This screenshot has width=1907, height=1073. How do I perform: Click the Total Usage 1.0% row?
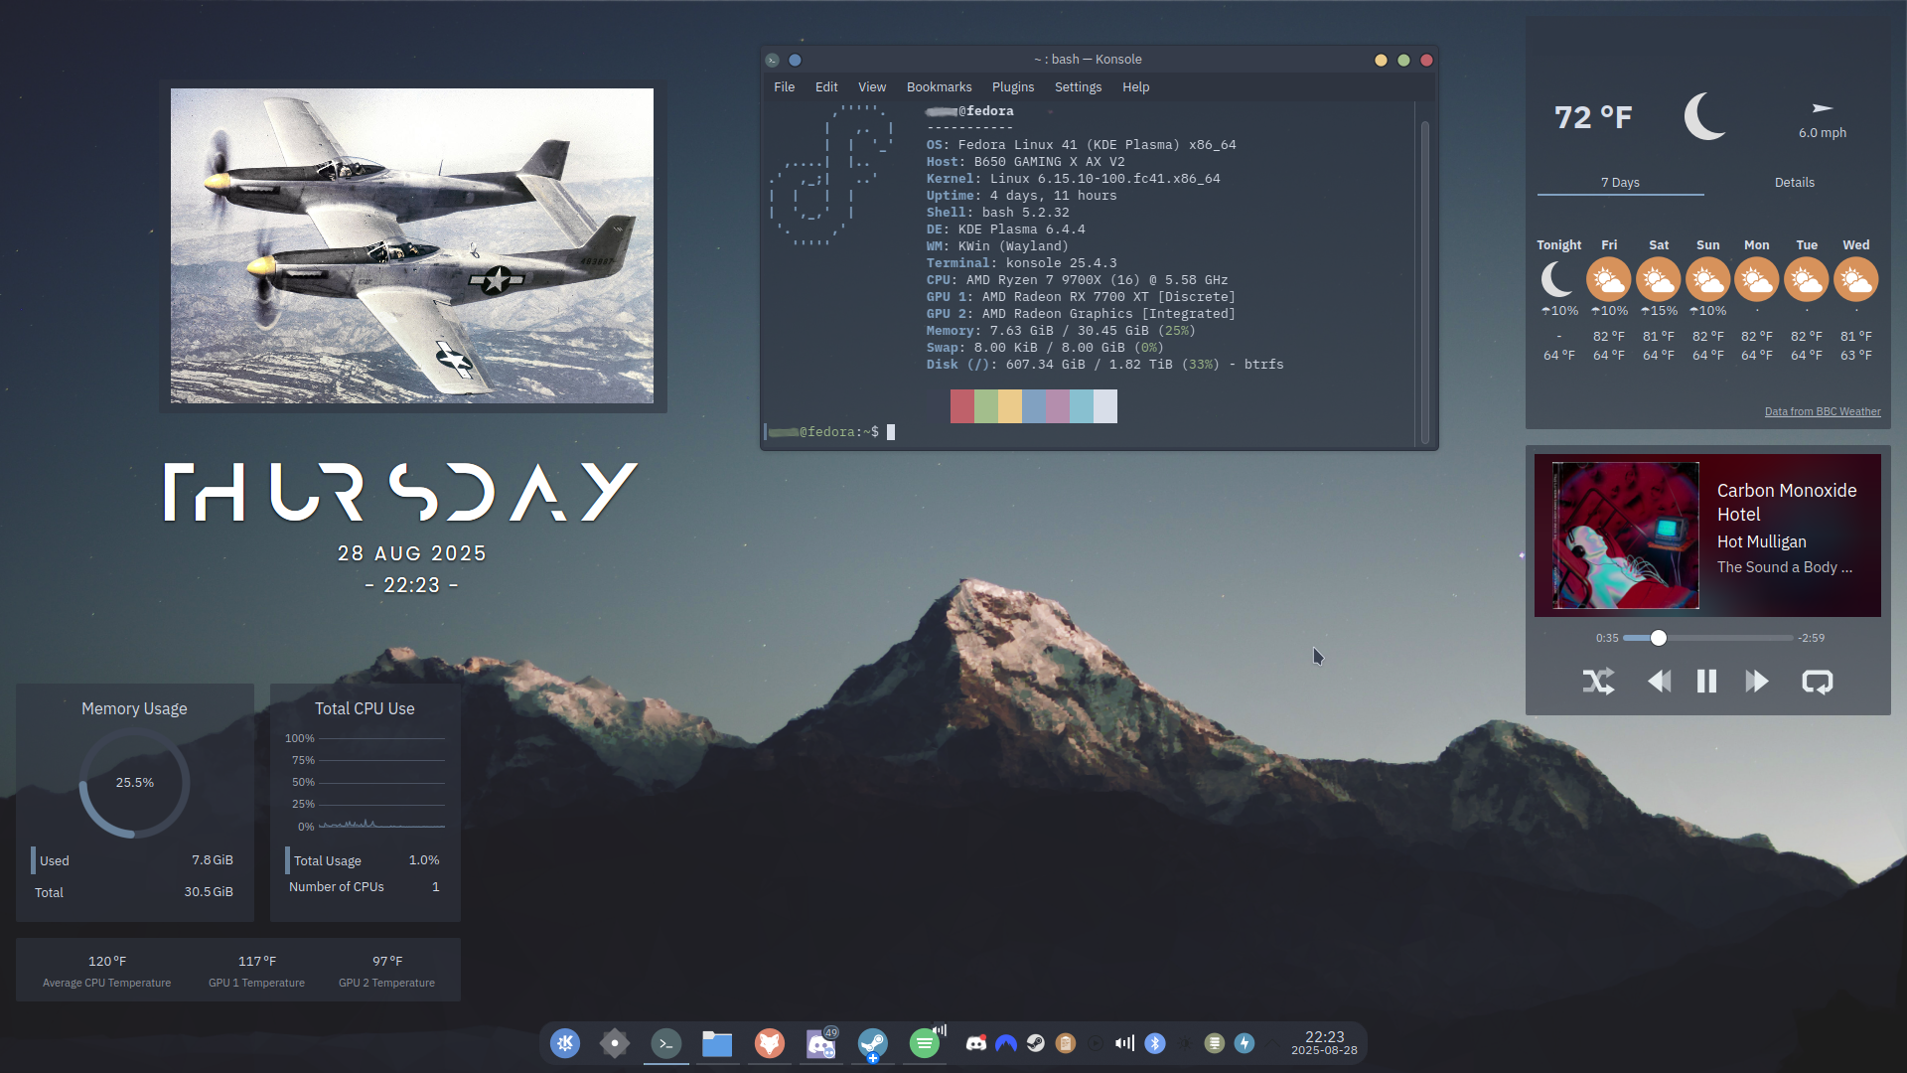point(364,860)
